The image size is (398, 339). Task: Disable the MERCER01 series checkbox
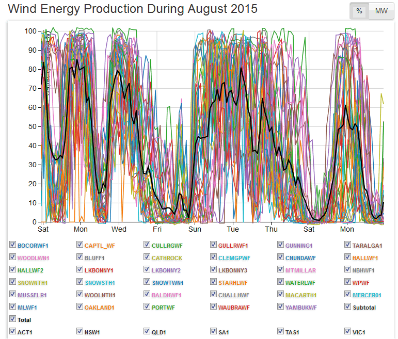coord(347,294)
